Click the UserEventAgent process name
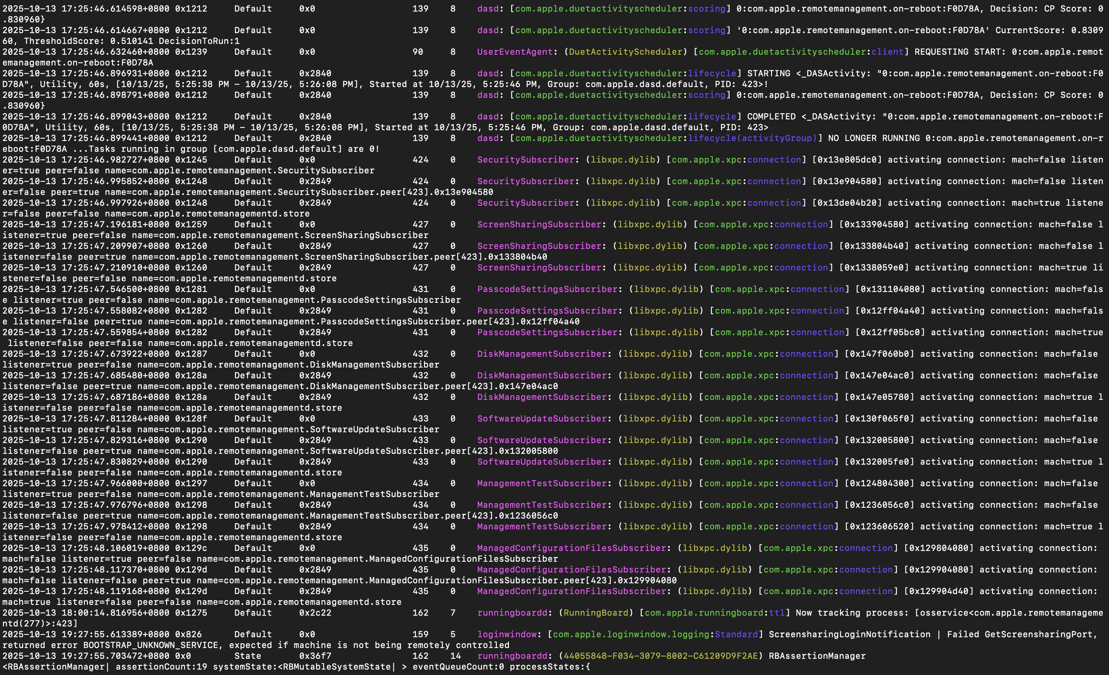This screenshot has width=1109, height=675. coord(514,52)
